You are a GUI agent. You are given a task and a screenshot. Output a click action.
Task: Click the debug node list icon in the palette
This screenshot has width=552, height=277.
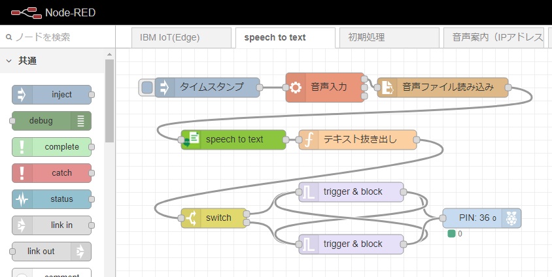81,121
